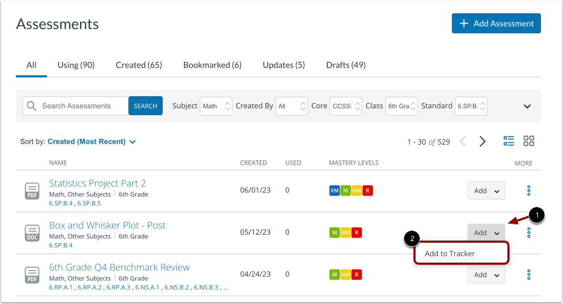Switch to grid view layout

pos(528,141)
